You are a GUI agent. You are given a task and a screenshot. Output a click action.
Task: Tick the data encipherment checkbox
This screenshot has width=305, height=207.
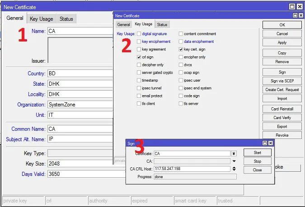(181, 41)
